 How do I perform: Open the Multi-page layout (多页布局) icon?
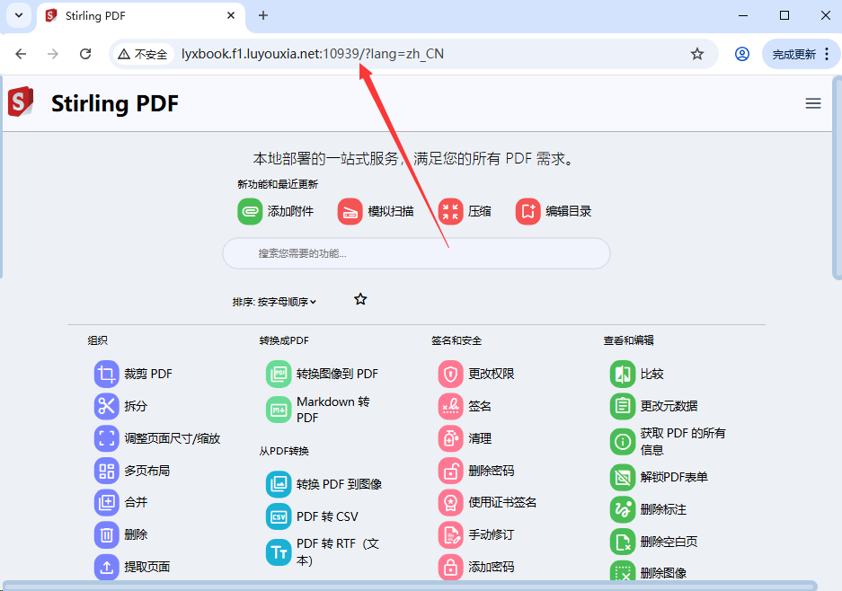tap(106, 471)
